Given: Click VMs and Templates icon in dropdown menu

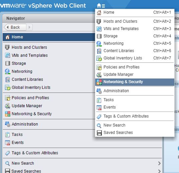Looking at the screenshot, I should tap(99, 29).
